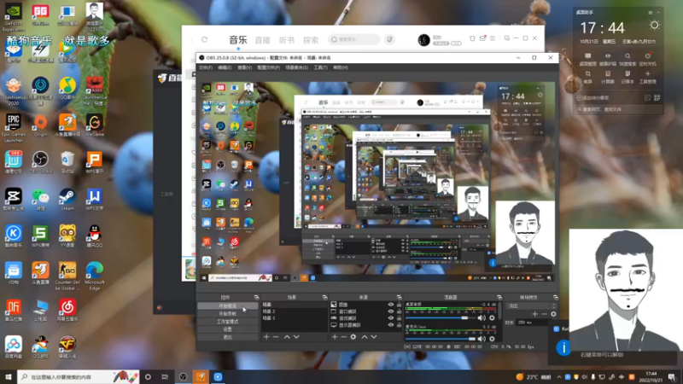Open the Recycle Bin on the desktop

[67, 162]
